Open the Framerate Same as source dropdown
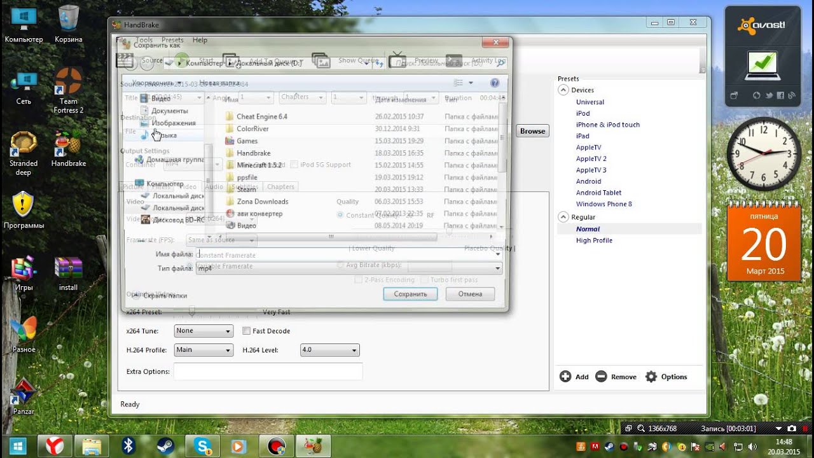Image resolution: width=814 pixels, height=458 pixels. point(221,240)
